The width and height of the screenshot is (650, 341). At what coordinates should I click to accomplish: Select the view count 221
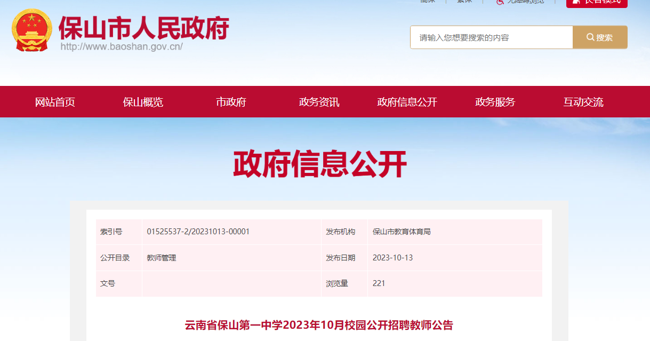click(x=379, y=283)
